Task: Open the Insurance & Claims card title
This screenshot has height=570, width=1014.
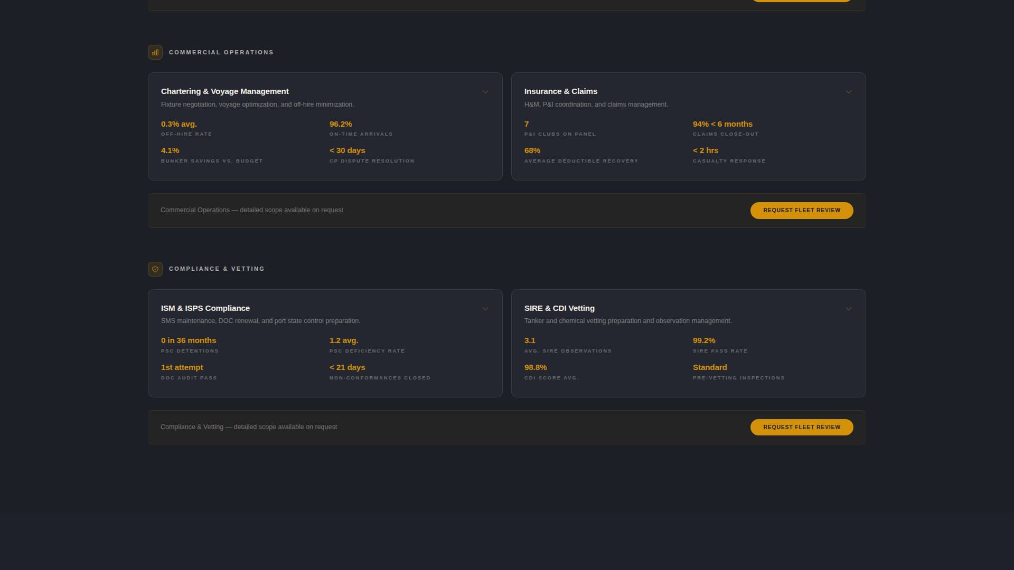Action: coord(560,91)
